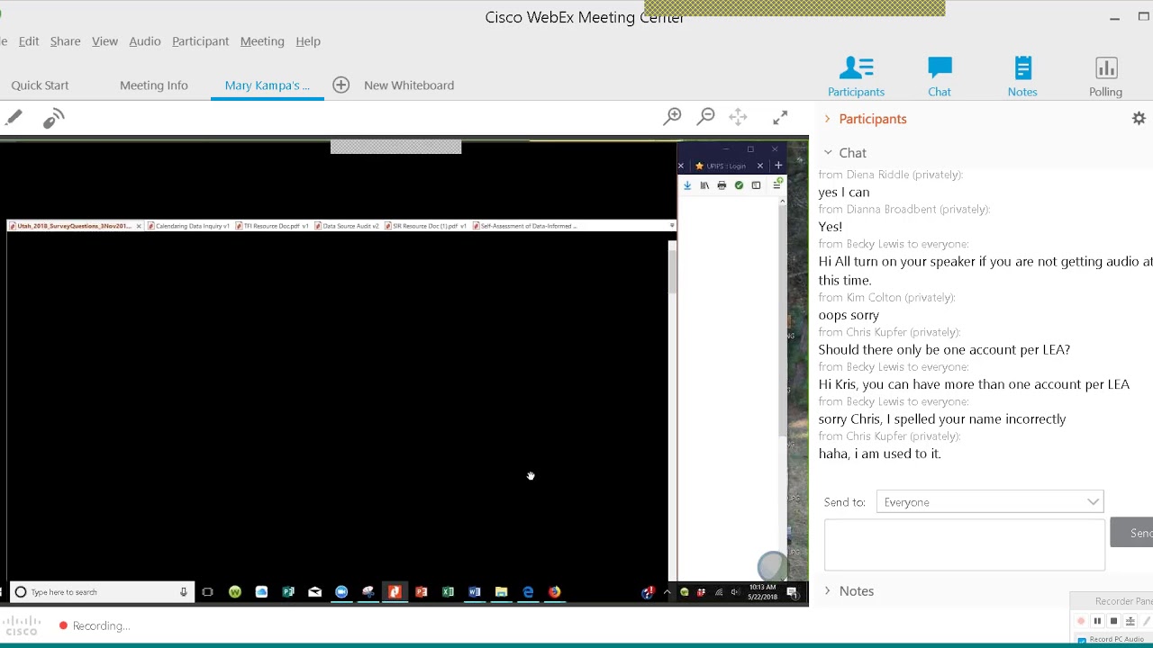Click the plus icon before New Whiteboard

tap(340, 85)
